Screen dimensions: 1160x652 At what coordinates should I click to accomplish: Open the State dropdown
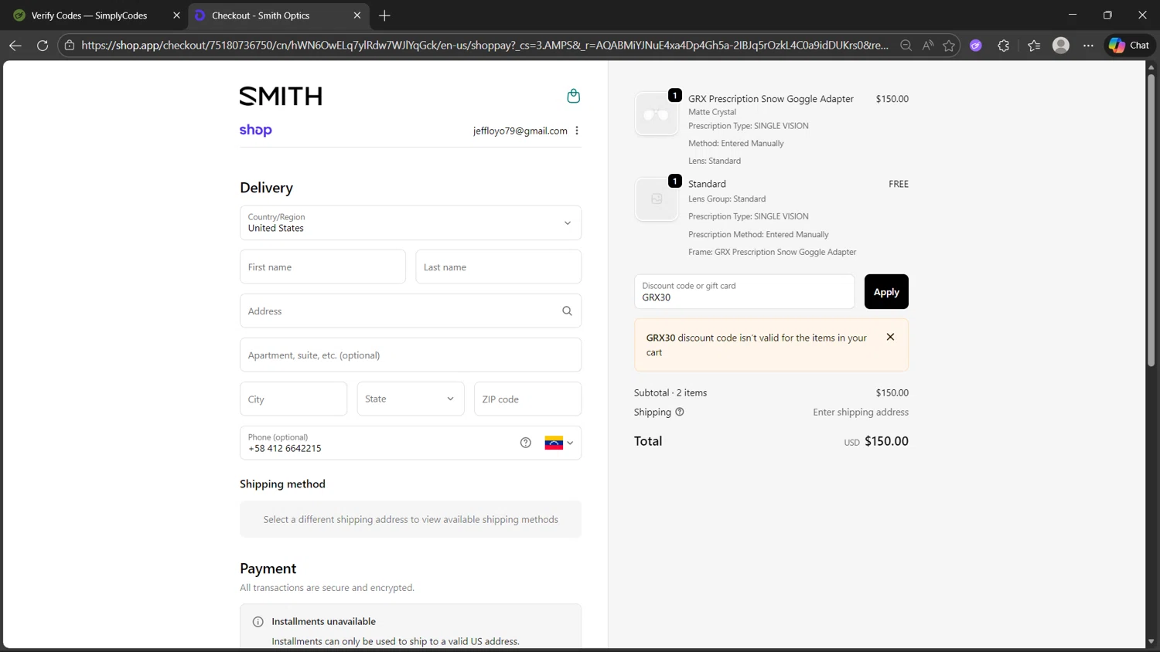[x=411, y=399]
